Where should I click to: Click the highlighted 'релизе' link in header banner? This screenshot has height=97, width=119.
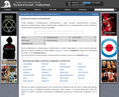click(x=87, y=3)
